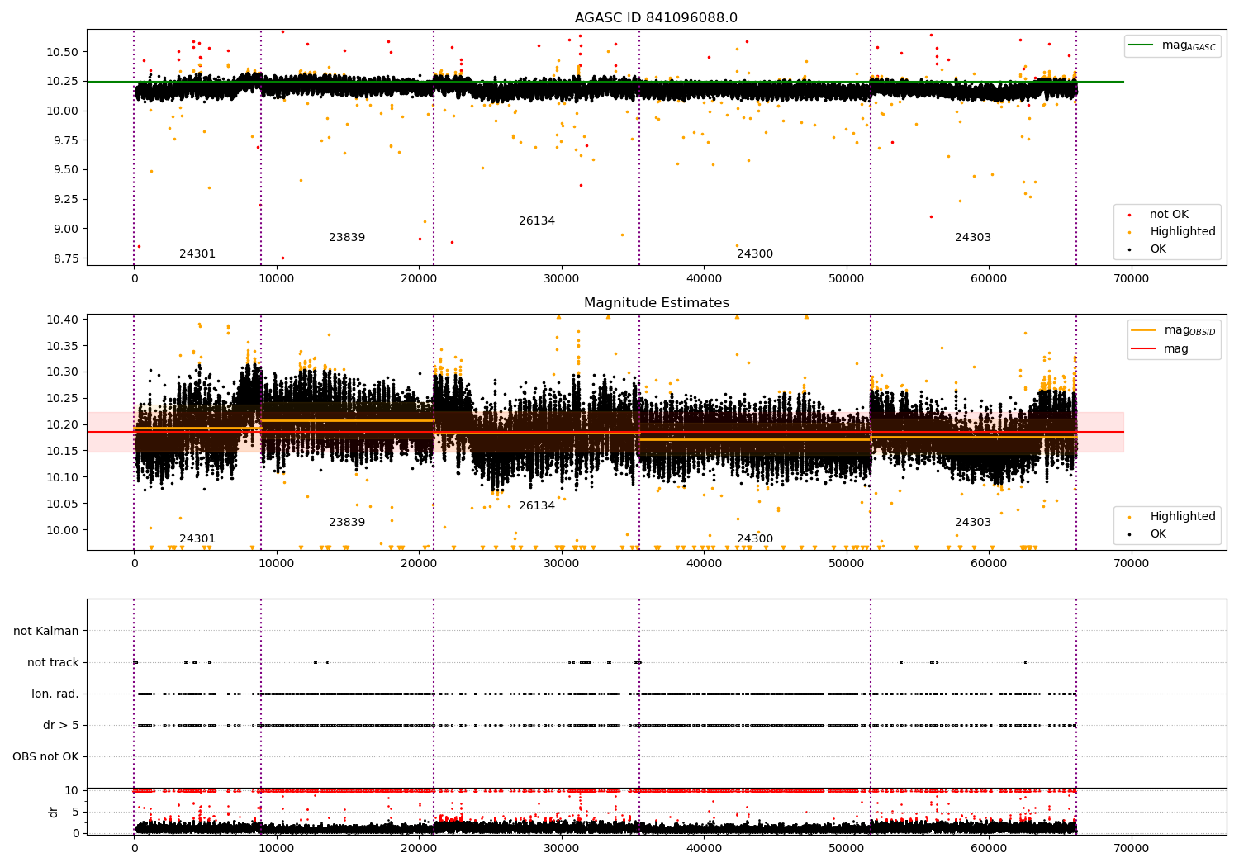This screenshot has width=1239, height=867.
Task: Click obsid label 26134 in top plot
Action: click(537, 221)
